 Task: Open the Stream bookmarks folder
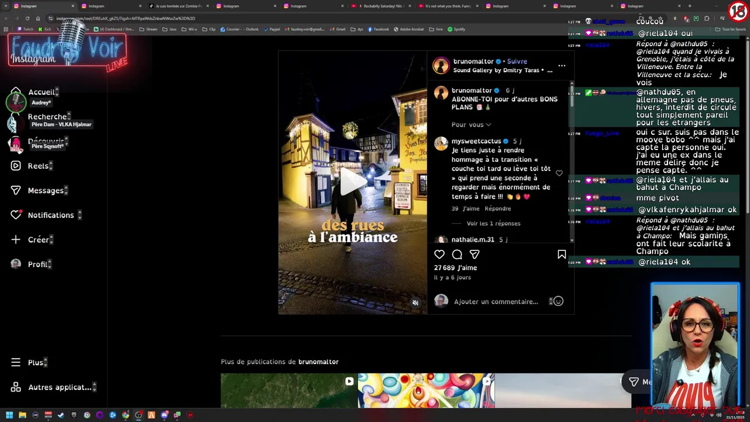point(148,29)
